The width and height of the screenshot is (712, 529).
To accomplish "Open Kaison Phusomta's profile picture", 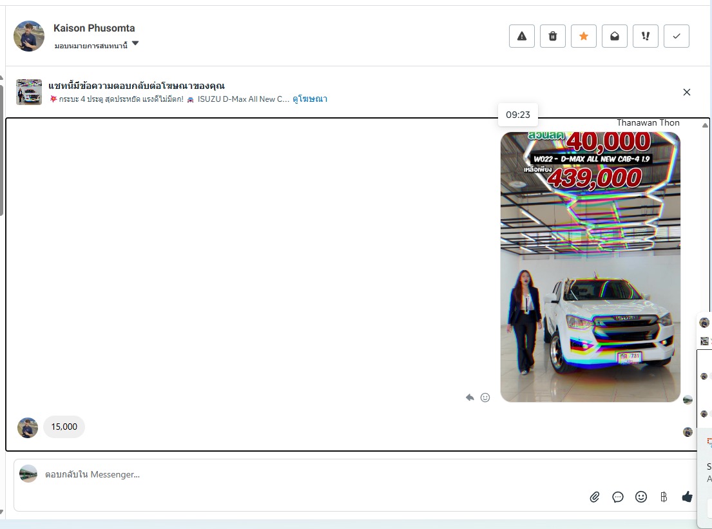I will [29, 36].
